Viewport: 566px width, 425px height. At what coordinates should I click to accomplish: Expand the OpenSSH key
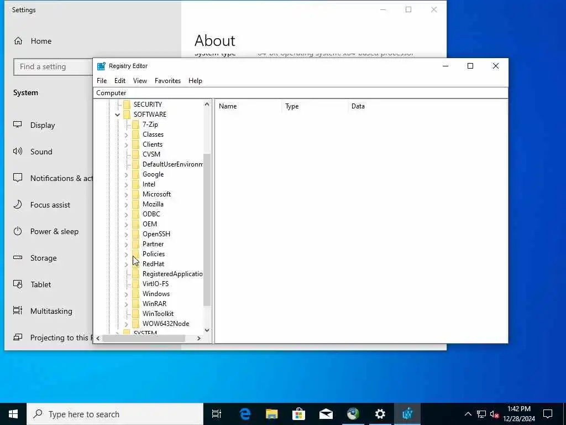pyautogui.click(x=126, y=234)
